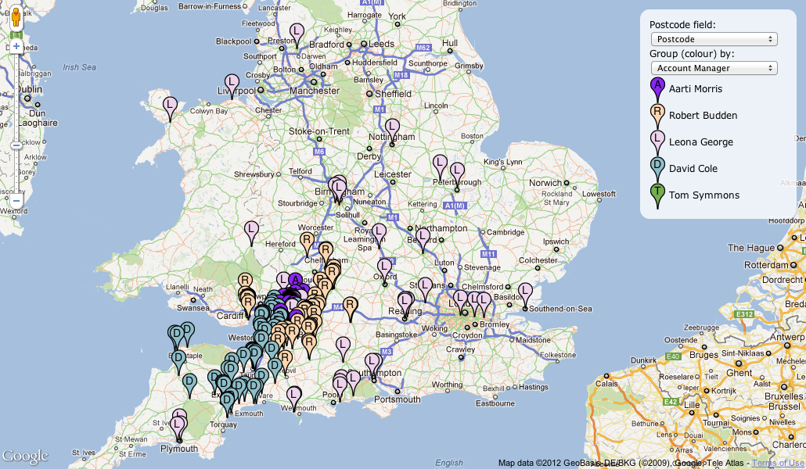Click the green Tom Symmons legend pin
Image resolution: width=806 pixels, height=469 pixels.
point(657,194)
